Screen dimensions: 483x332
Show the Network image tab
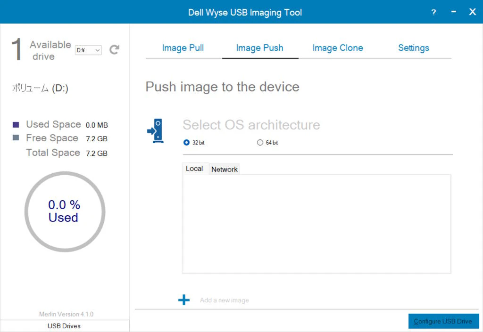225,169
